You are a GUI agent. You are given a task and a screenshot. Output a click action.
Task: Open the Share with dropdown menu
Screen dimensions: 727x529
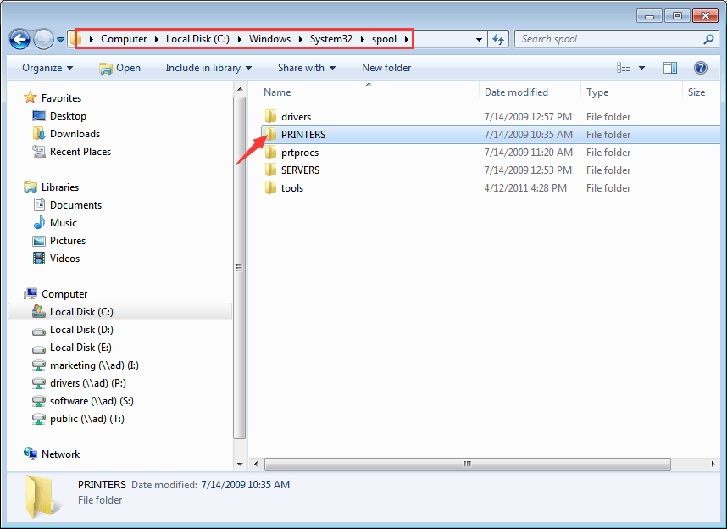click(x=306, y=68)
